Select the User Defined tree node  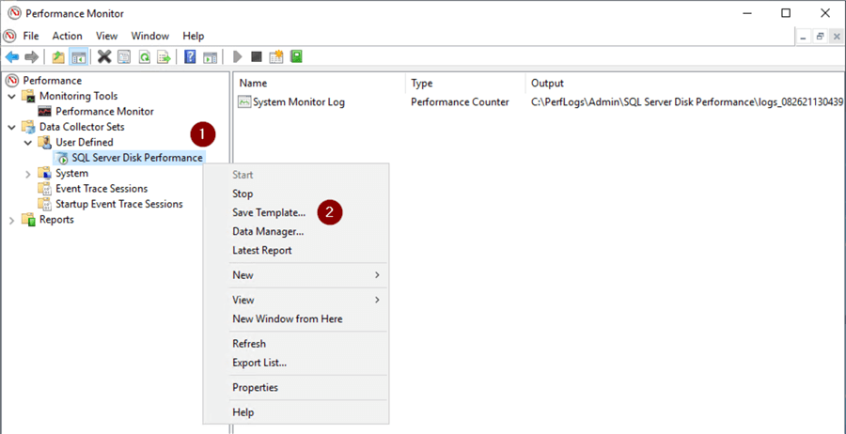pos(85,143)
